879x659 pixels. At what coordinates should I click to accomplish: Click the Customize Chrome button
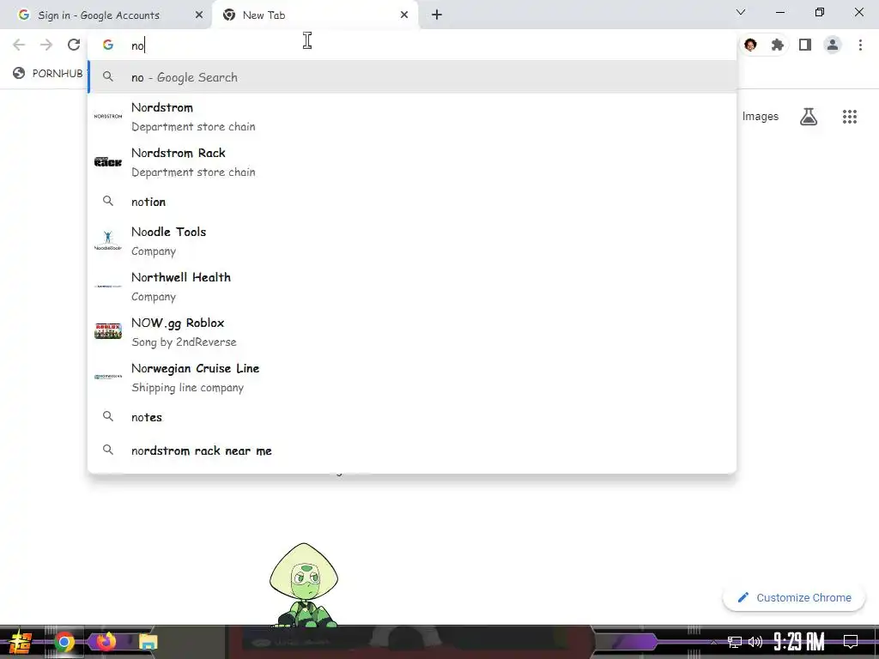[x=794, y=597]
